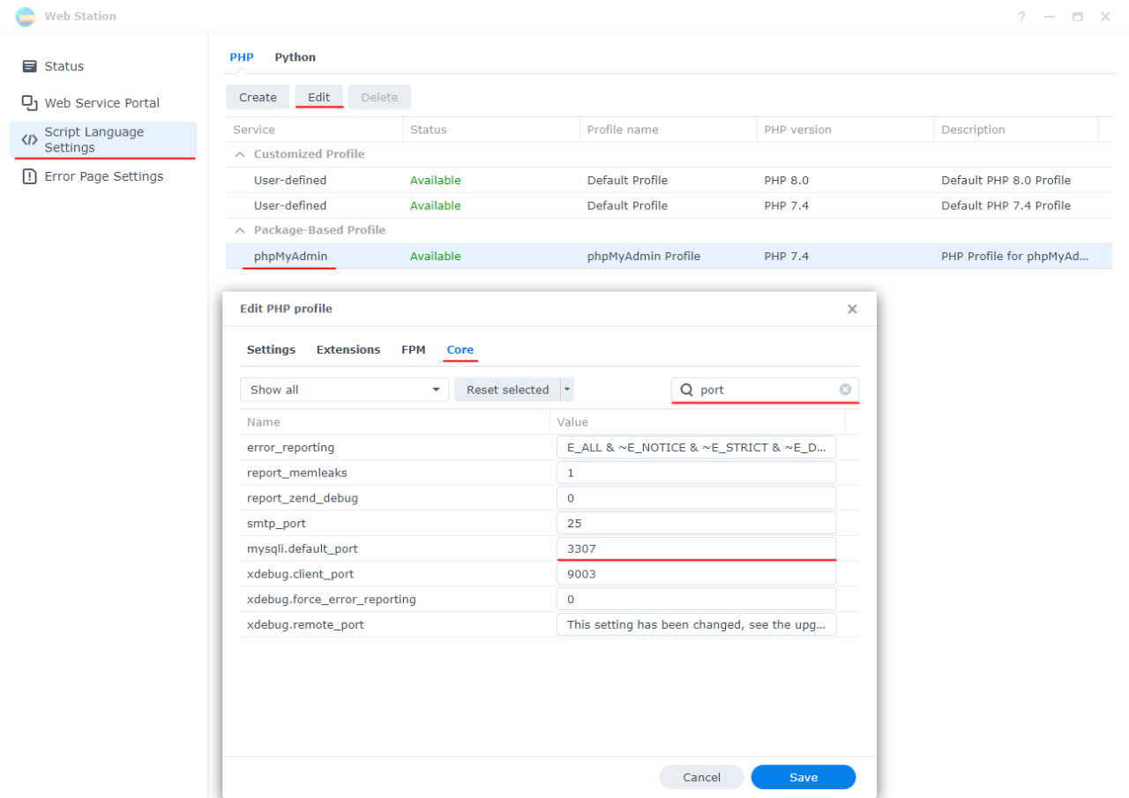This screenshot has height=798, width=1129.
Task: Collapse the Package-Based Profile group
Action: click(240, 230)
